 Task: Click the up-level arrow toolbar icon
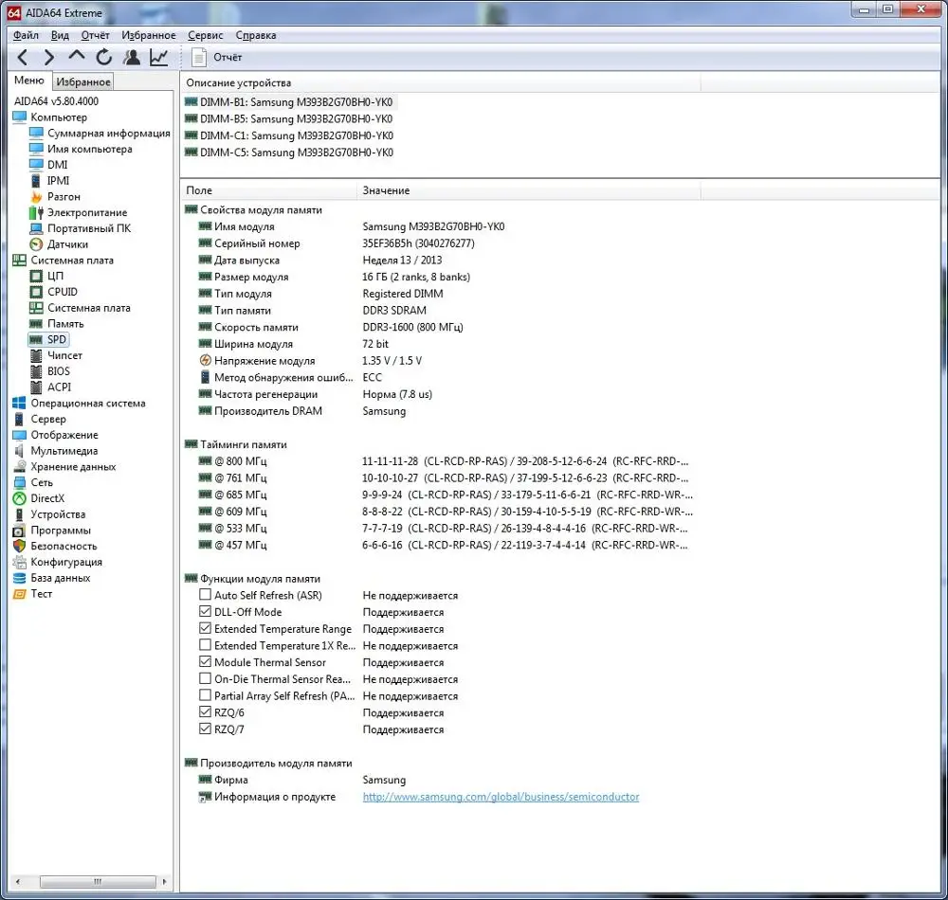(76, 56)
